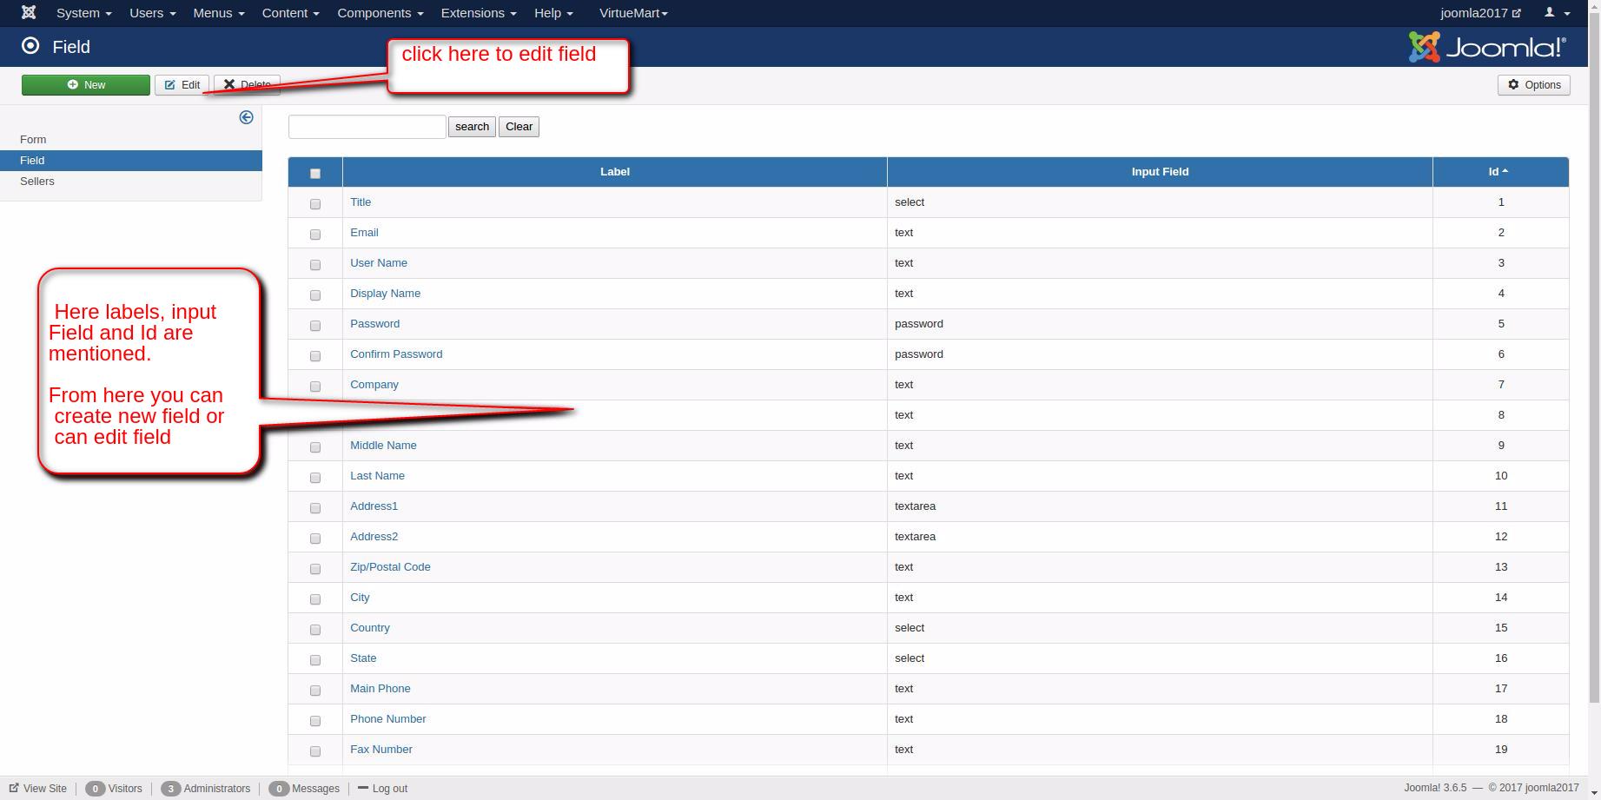
Task: Open the Components dropdown menu
Action: [x=380, y=13]
